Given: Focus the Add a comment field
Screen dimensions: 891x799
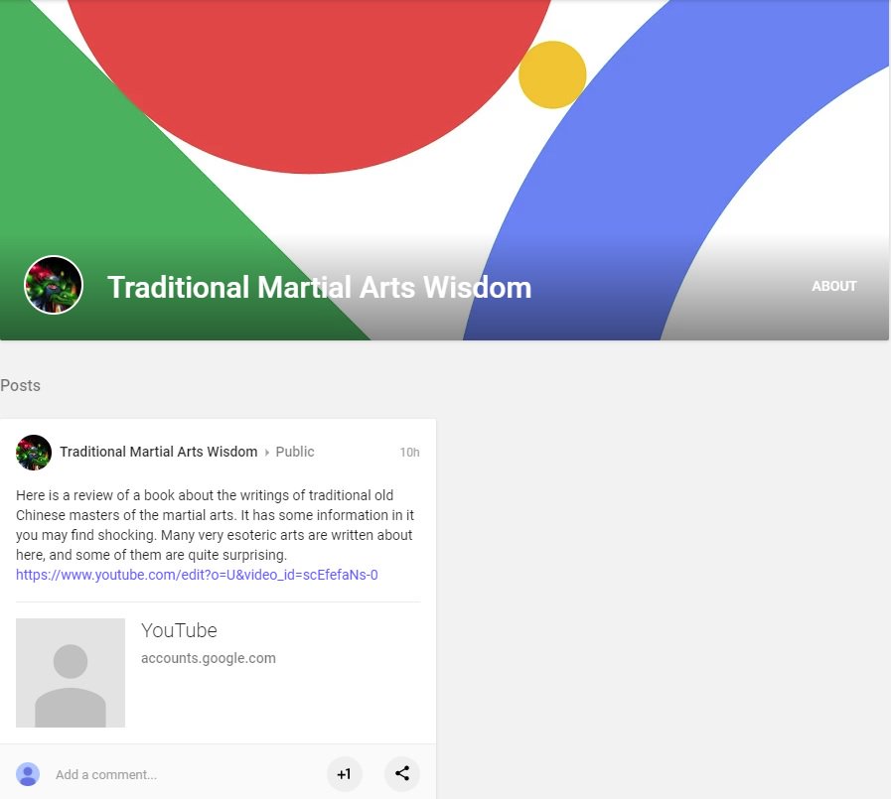Looking at the screenshot, I should click(106, 774).
